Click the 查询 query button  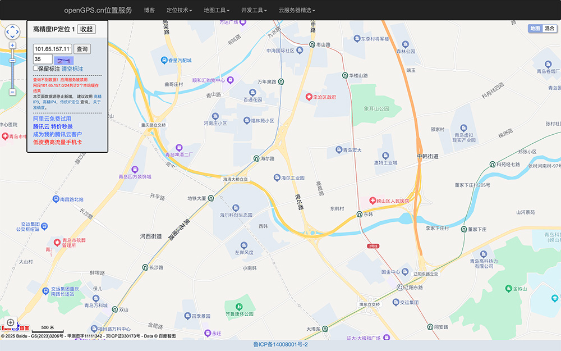coord(82,49)
